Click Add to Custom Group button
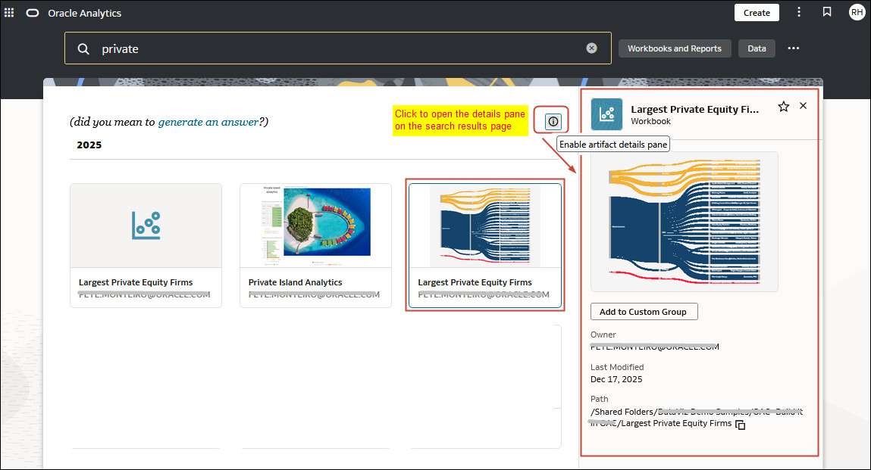The width and height of the screenshot is (871, 470). pyautogui.click(x=644, y=312)
